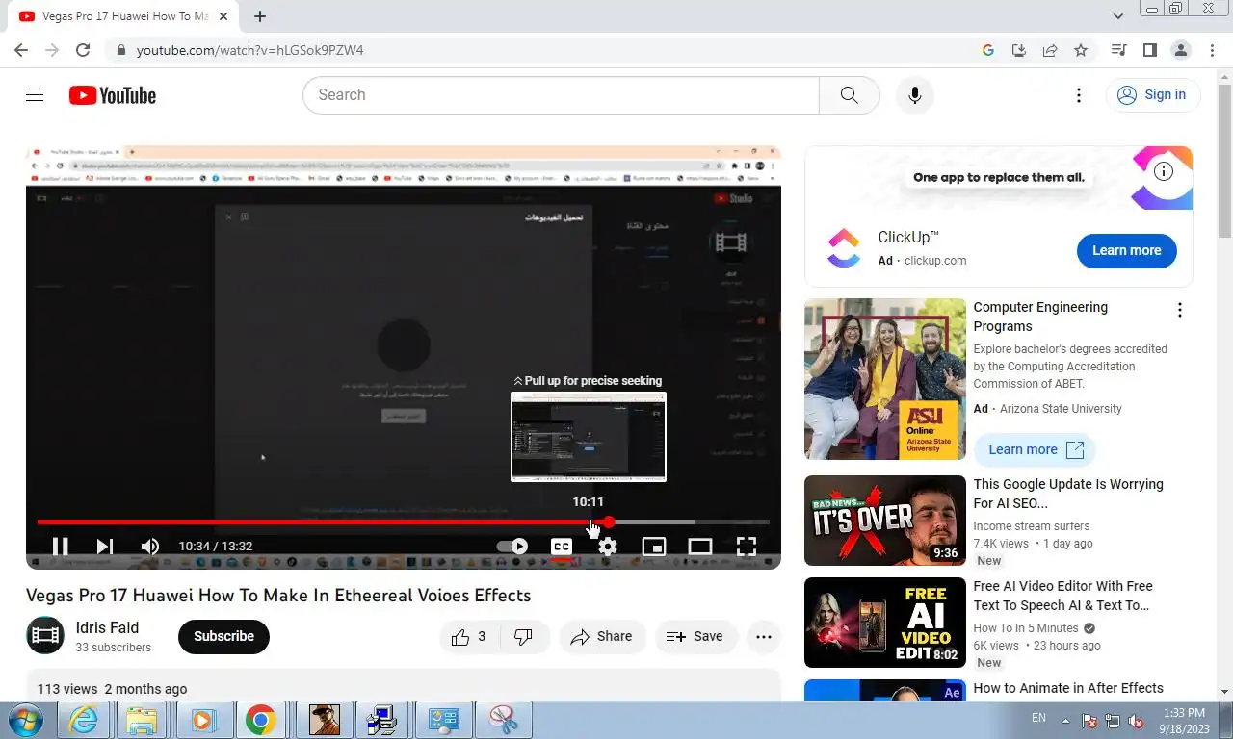Toggle closed captions (CC) button
The image size is (1233, 739).
561,547
